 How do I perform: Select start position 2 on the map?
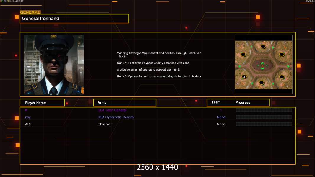tap(244, 77)
